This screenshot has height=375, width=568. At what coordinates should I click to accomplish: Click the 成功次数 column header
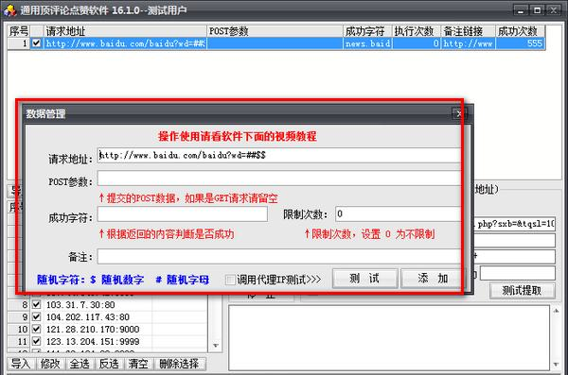pos(520,31)
